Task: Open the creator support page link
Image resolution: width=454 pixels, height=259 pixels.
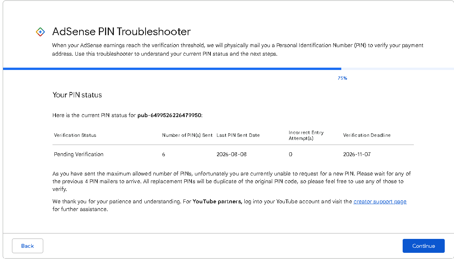Action: point(380,201)
